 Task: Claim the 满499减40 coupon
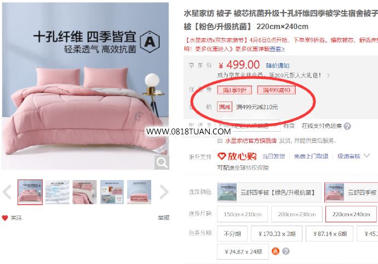point(276,90)
